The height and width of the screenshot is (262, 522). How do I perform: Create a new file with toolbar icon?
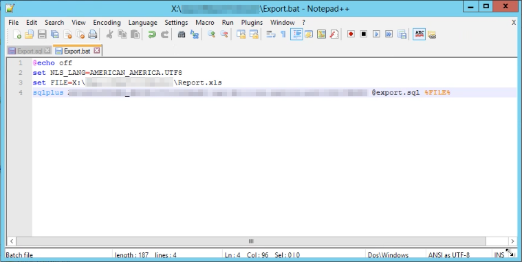click(x=17, y=34)
